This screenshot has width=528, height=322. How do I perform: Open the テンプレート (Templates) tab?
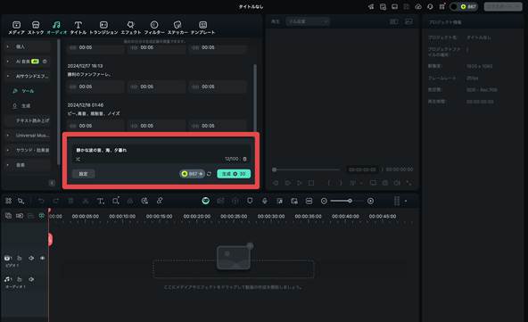pos(202,28)
